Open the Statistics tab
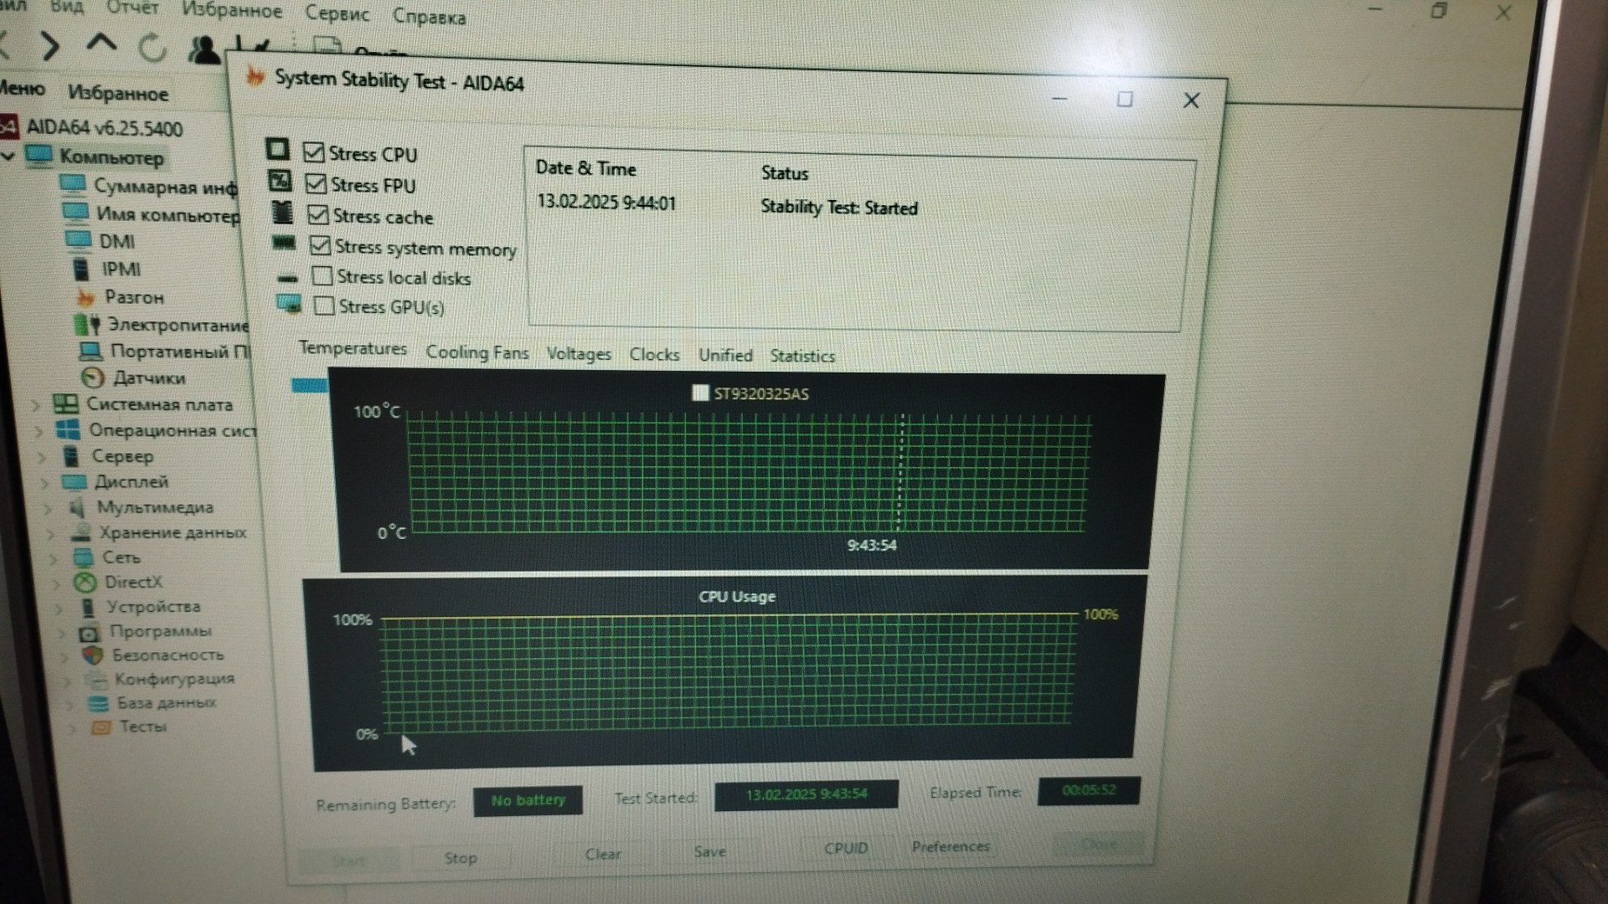 pos(802,356)
